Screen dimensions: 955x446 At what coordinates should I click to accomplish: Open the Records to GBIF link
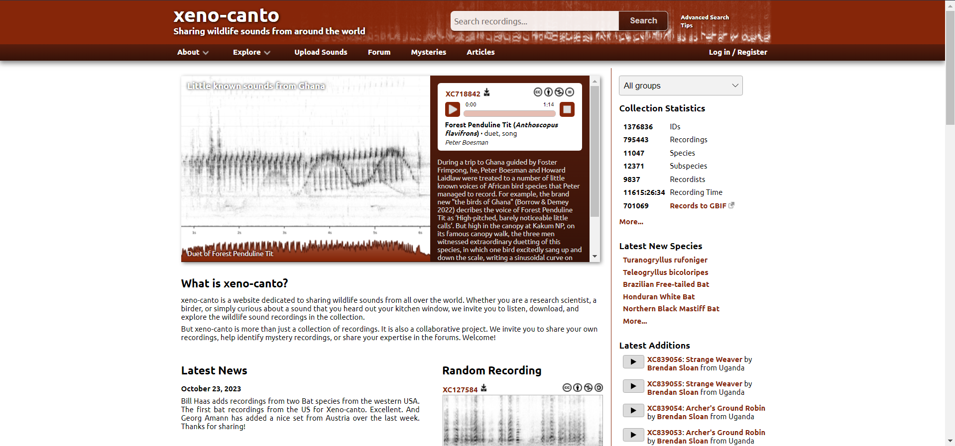(x=698, y=206)
